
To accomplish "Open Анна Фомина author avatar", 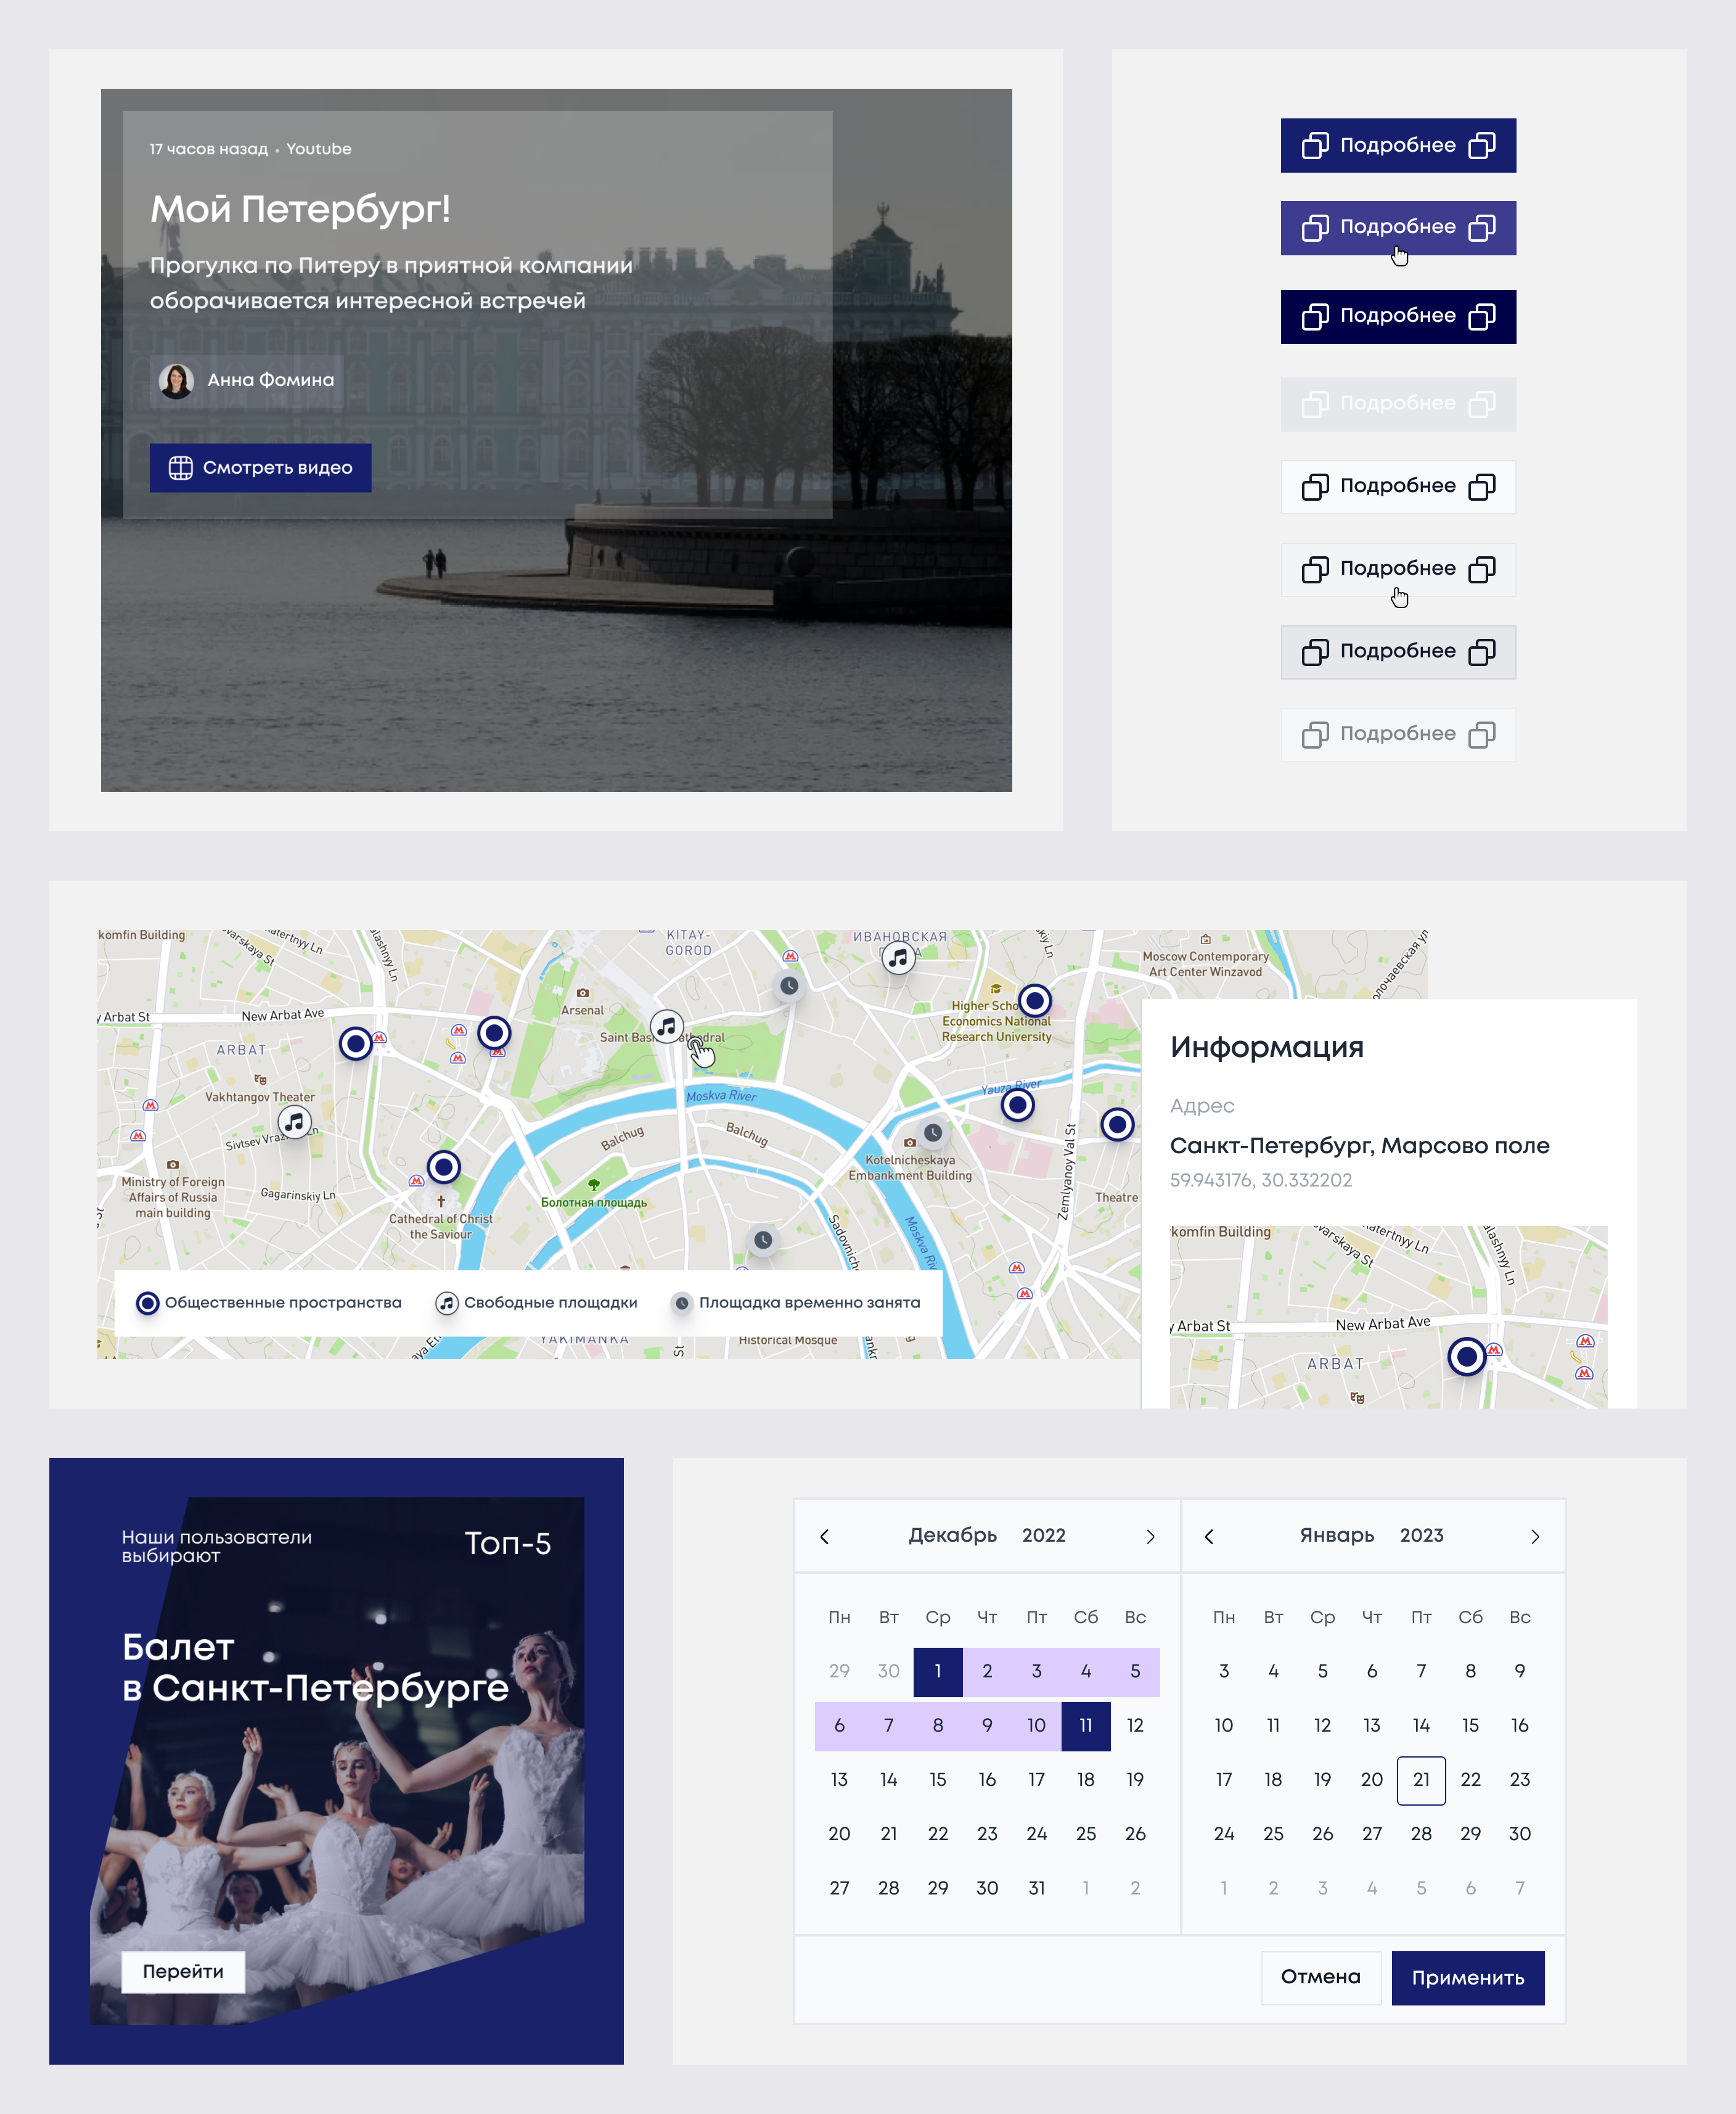I will point(176,380).
